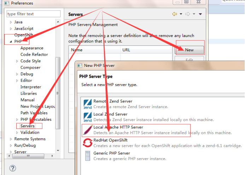Click the Preferences window title icon
Screen dimensions: 245x175
[x=6, y=3]
